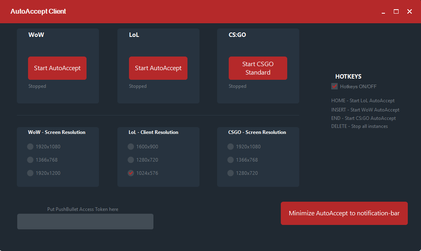
Task: Click 'Put PushBullet Access Token here' label
Action: pos(83,209)
